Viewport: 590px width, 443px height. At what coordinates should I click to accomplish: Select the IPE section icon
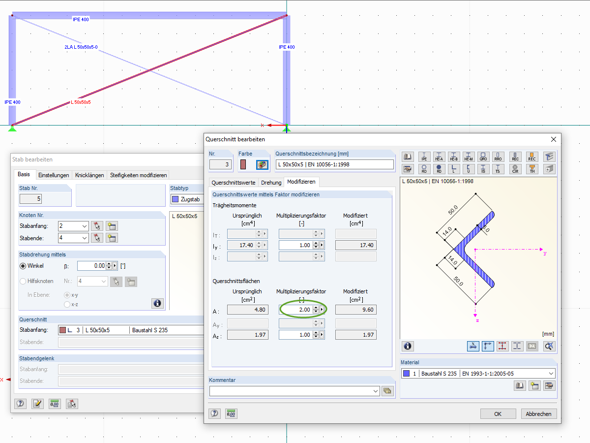click(424, 157)
